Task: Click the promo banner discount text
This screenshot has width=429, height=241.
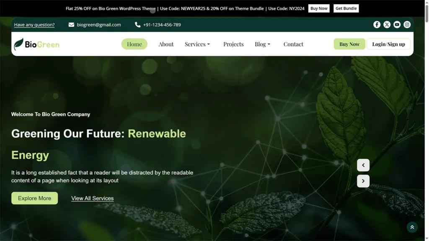Action: tap(185, 8)
